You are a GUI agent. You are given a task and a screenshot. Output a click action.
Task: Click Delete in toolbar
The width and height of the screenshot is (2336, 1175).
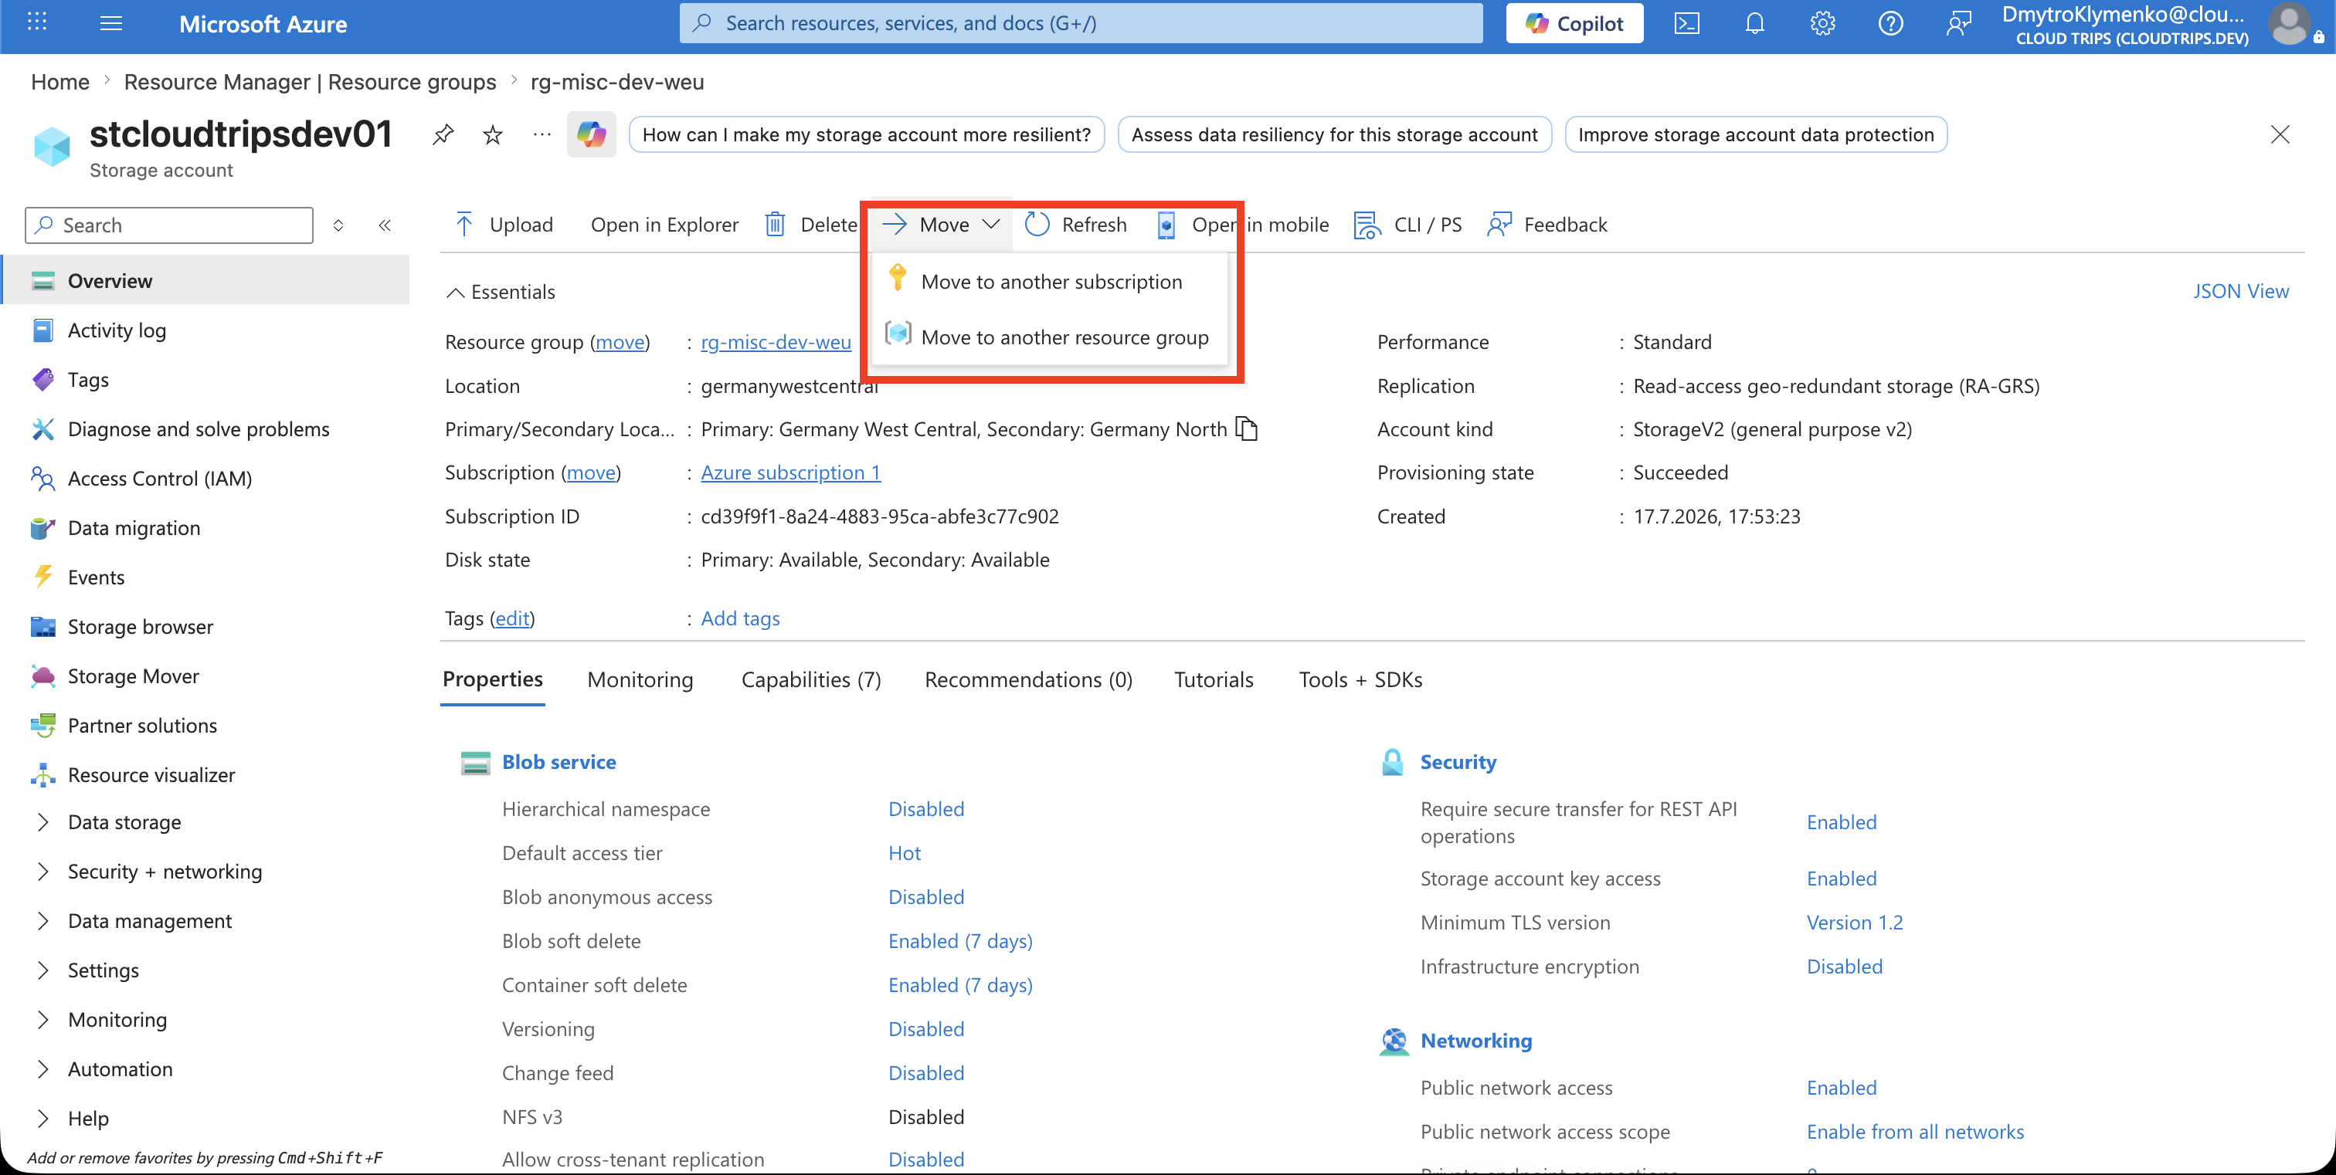click(810, 224)
